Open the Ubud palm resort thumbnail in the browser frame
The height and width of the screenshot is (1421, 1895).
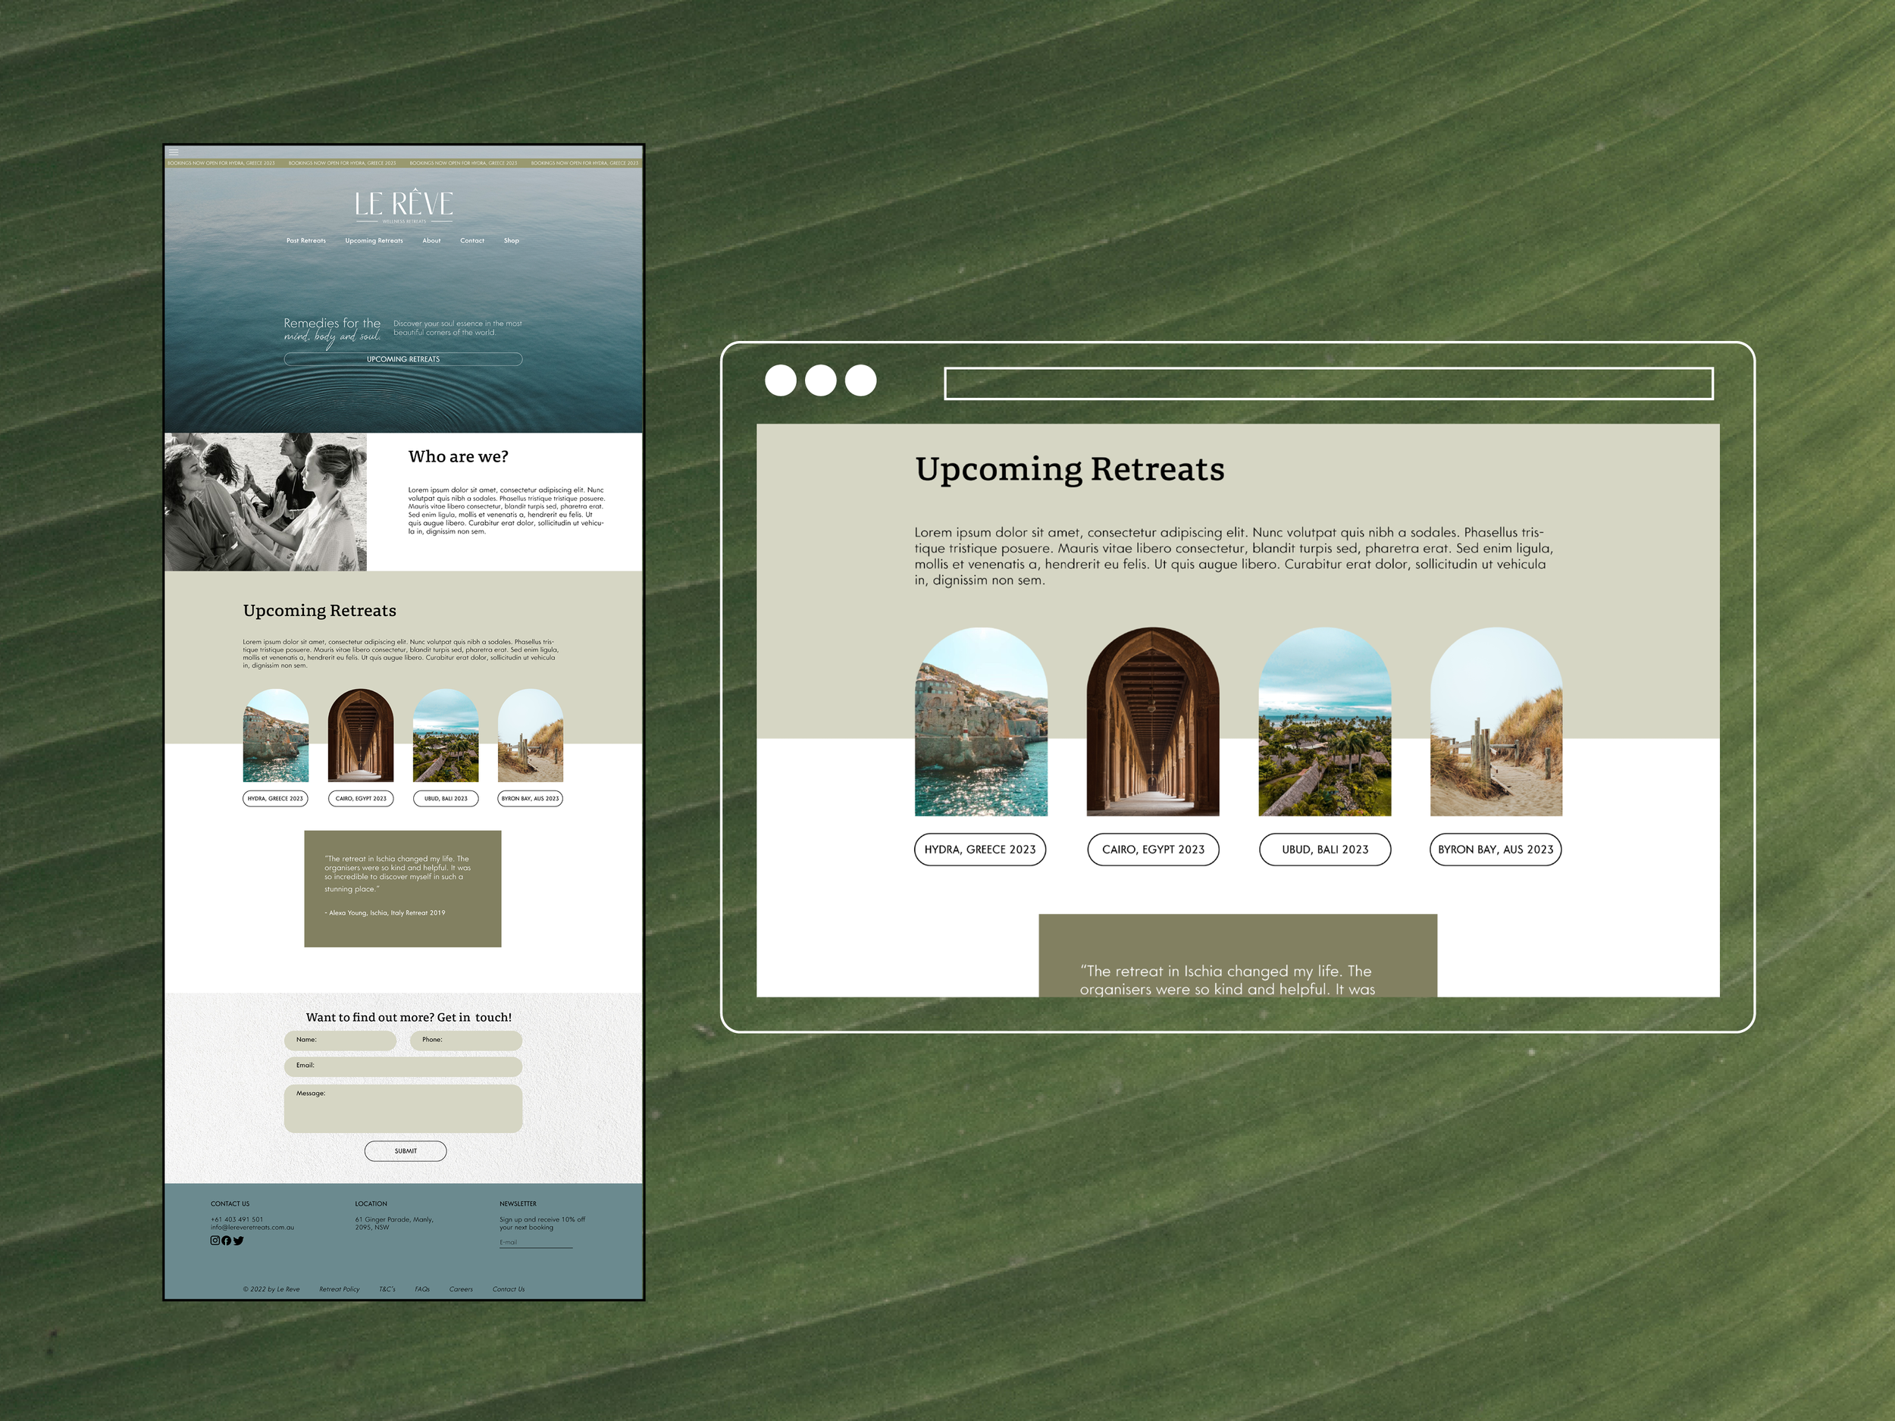[1325, 721]
